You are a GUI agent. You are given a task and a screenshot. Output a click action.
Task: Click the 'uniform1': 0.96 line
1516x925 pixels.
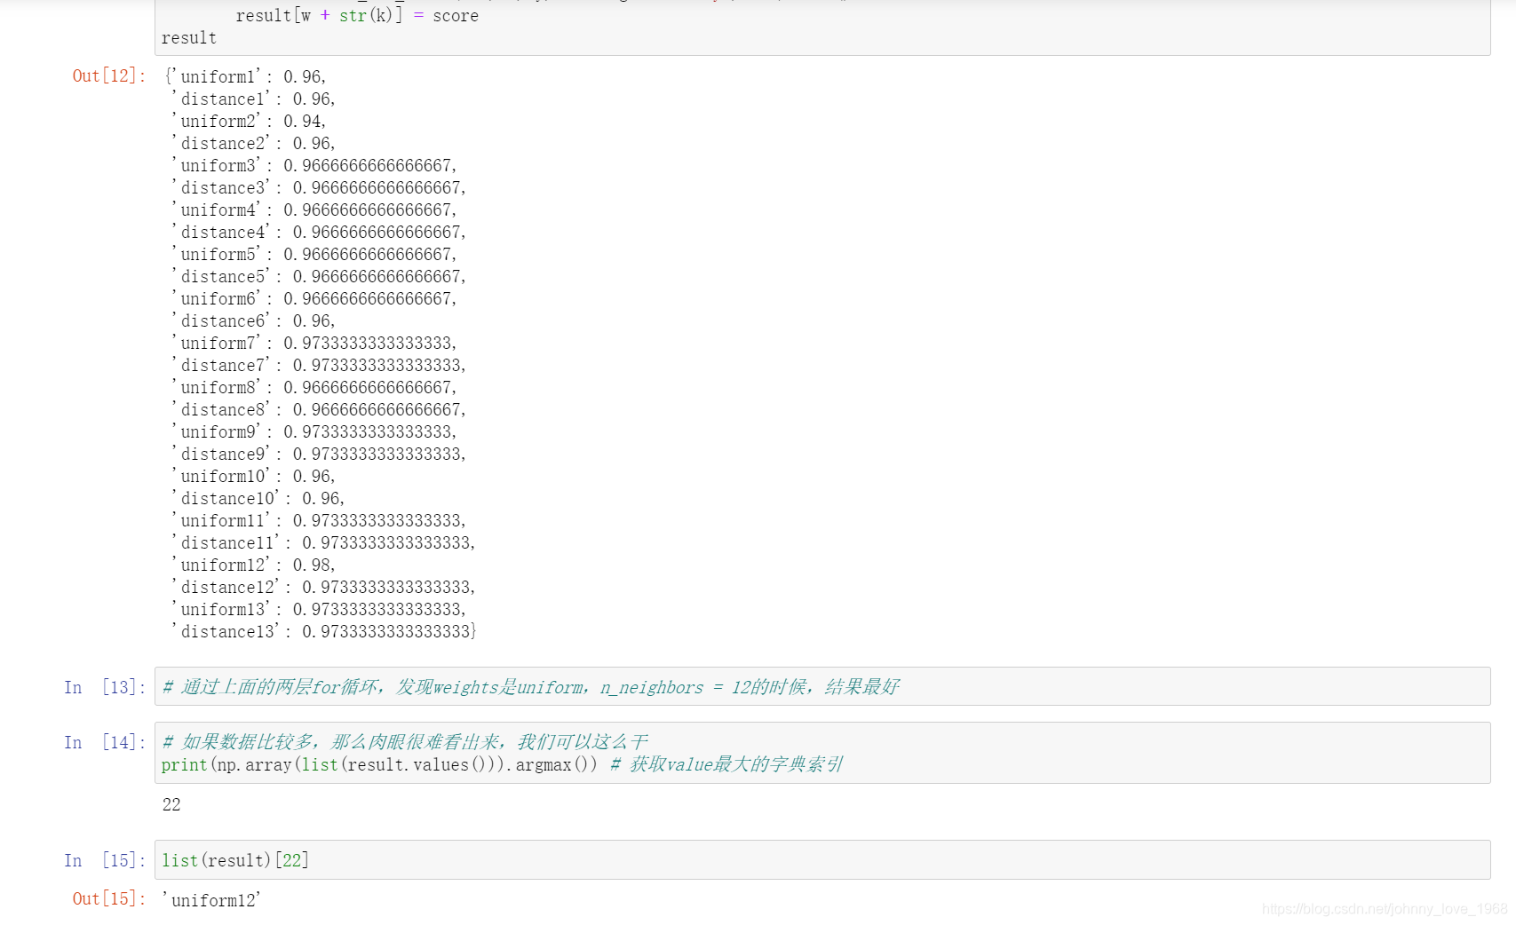point(246,76)
